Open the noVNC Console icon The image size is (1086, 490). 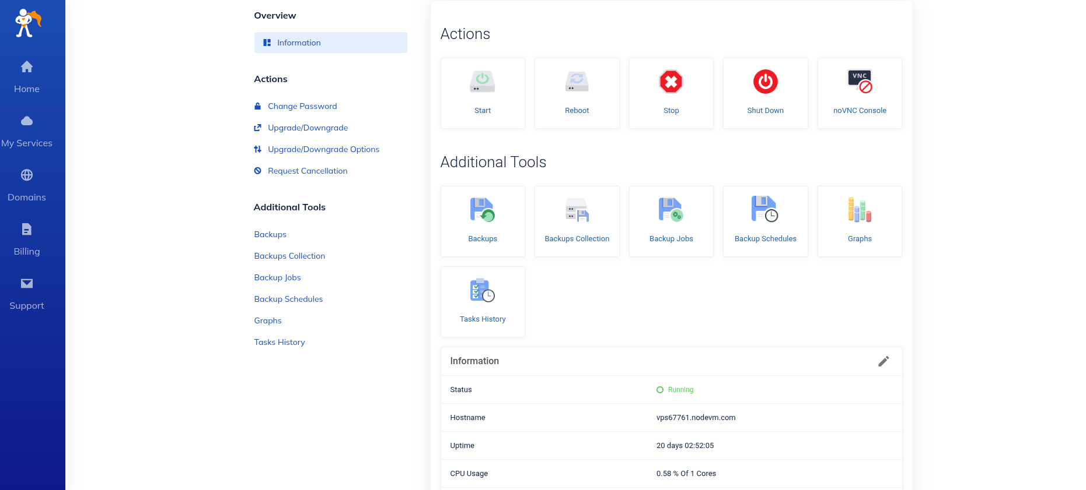(860, 82)
